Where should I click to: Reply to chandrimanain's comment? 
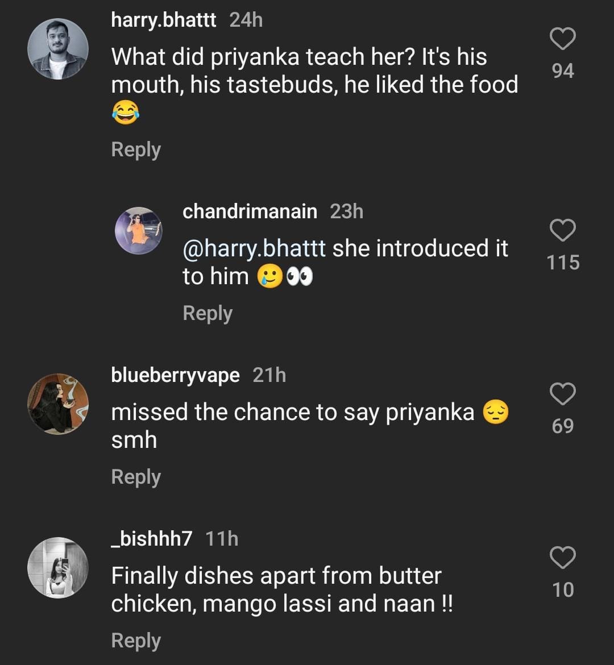tap(208, 313)
